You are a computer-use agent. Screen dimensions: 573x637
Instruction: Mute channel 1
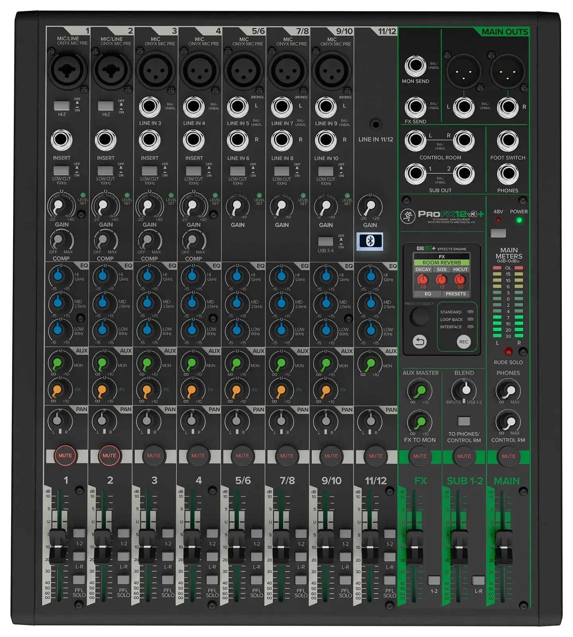pos(65,455)
